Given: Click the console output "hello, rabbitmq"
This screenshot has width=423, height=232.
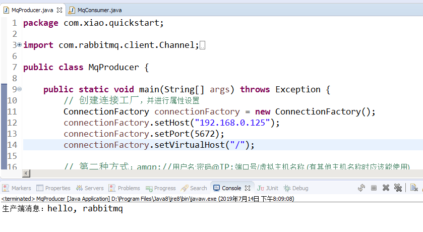Looking at the screenshot, I should [x=85, y=208].
